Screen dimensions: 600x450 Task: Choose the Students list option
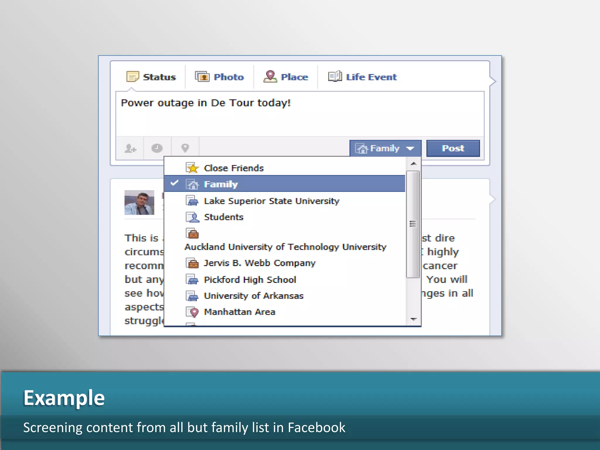click(285, 217)
